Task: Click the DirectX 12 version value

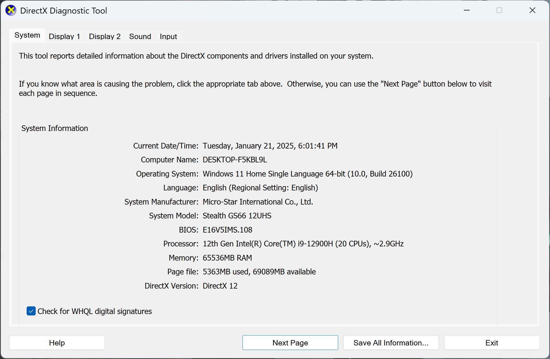Action: 220,286
